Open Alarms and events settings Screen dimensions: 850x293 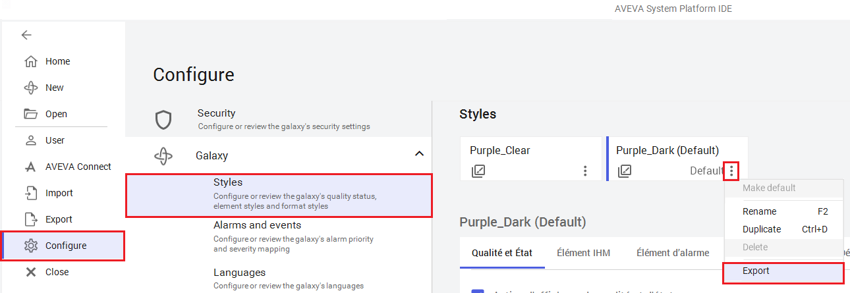coord(257,225)
